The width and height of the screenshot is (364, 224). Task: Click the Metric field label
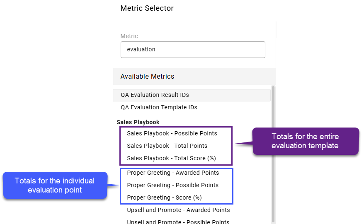point(129,36)
